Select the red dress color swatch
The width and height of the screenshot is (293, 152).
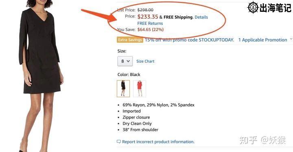pos(140,89)
